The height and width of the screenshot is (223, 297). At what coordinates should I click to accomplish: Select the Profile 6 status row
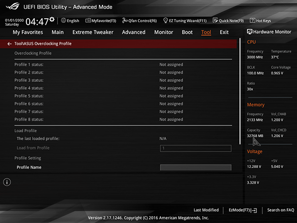[123, 104]
